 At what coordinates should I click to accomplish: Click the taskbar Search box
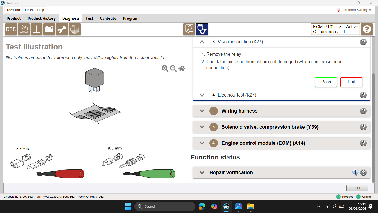(x=165, y=206)
